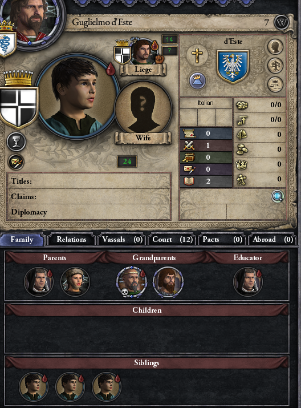This screenshot has height=408, width=301.
Task: Switch to the Relations tab
Action: (71, 240)
